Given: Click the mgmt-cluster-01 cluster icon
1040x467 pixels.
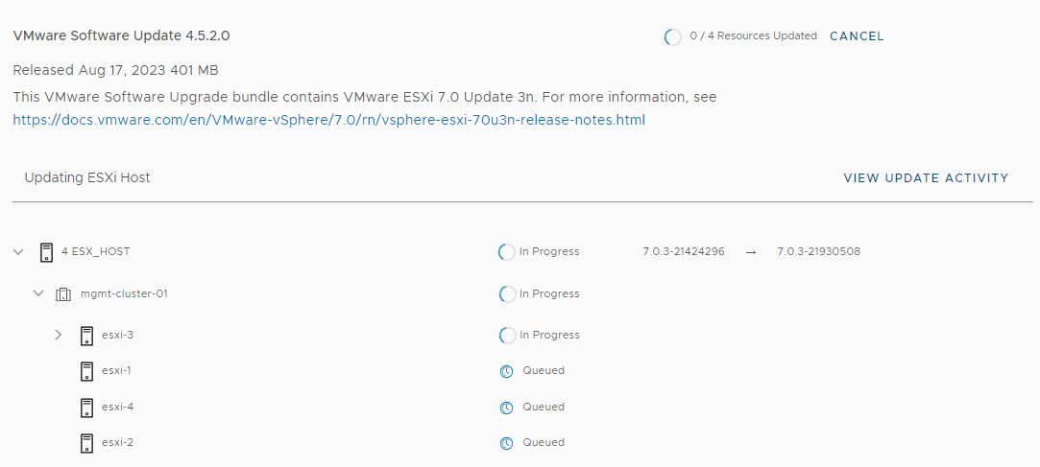Looking at the screenshot, I should click(x=64, y=294).
